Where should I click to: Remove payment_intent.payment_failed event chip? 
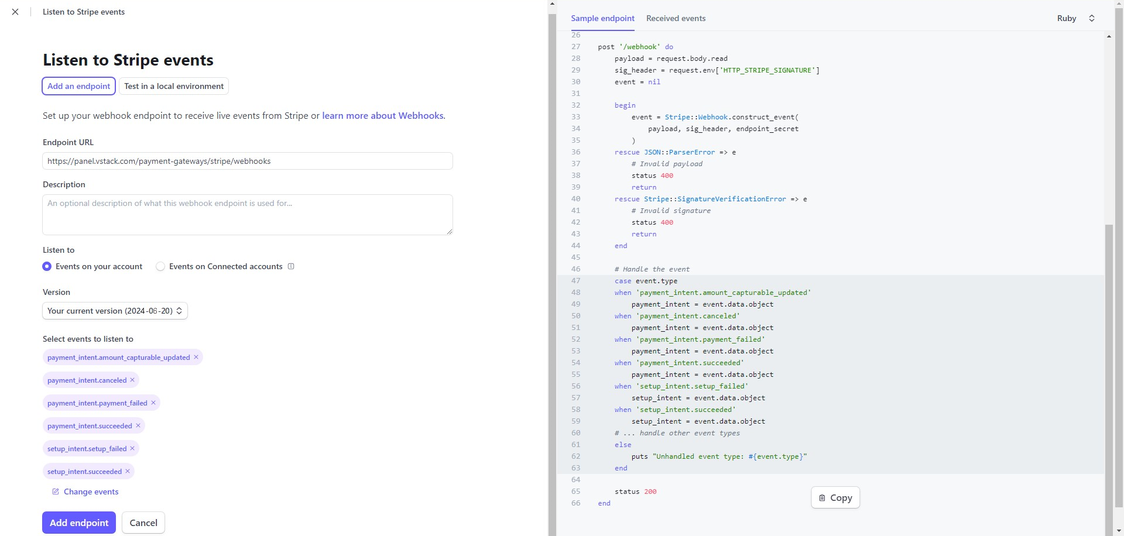(153, 403)
